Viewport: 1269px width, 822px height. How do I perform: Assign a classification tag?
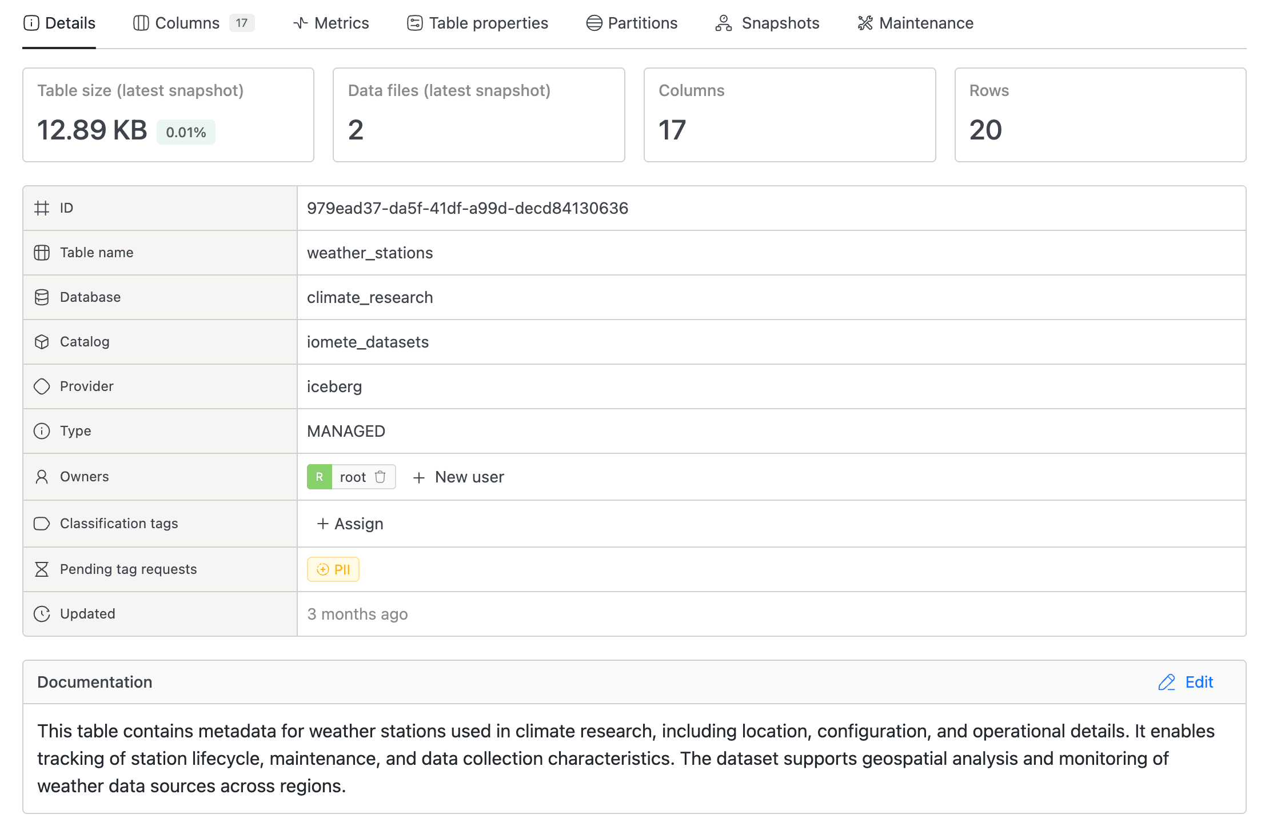click(x=350, y=524)
